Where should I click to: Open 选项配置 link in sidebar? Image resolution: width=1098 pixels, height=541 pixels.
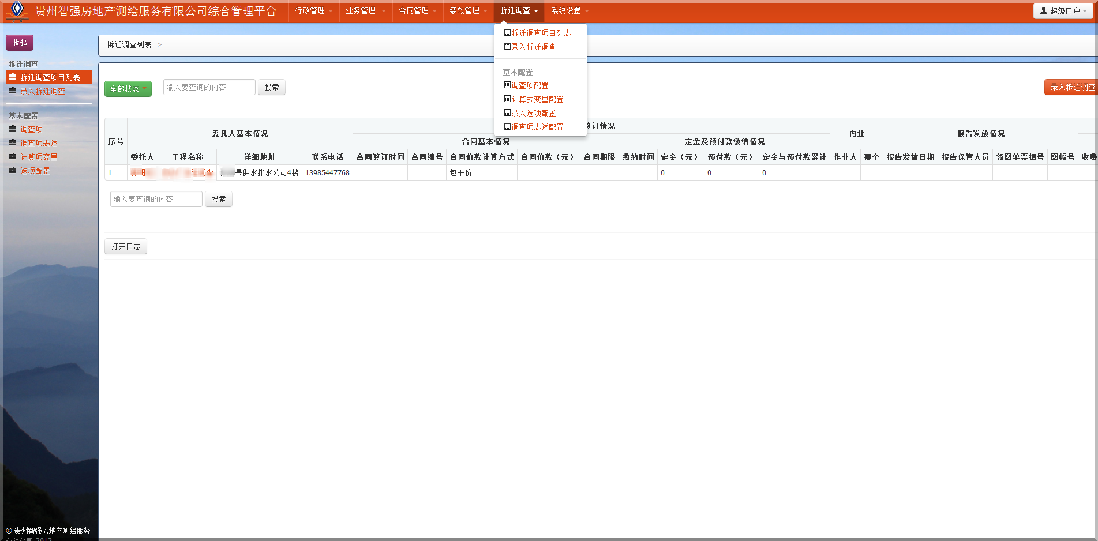[35, 171]
